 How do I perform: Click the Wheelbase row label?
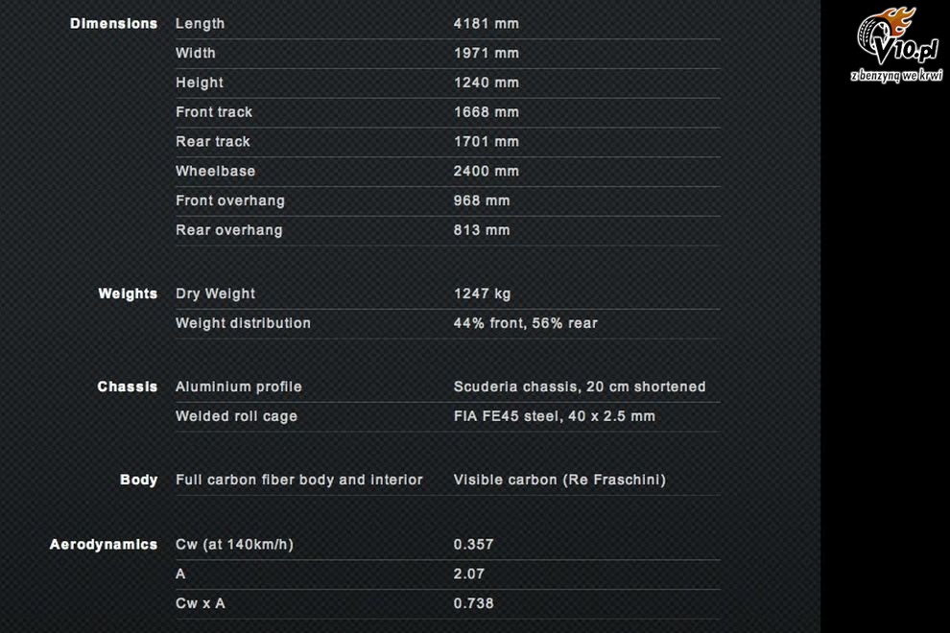click(x=216, y=172)
